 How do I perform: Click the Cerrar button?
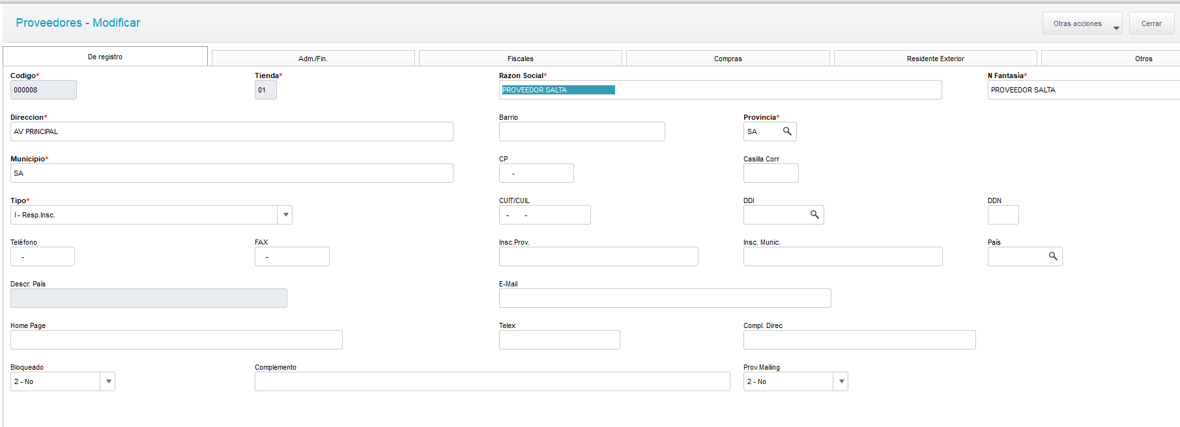point(1151,23)
